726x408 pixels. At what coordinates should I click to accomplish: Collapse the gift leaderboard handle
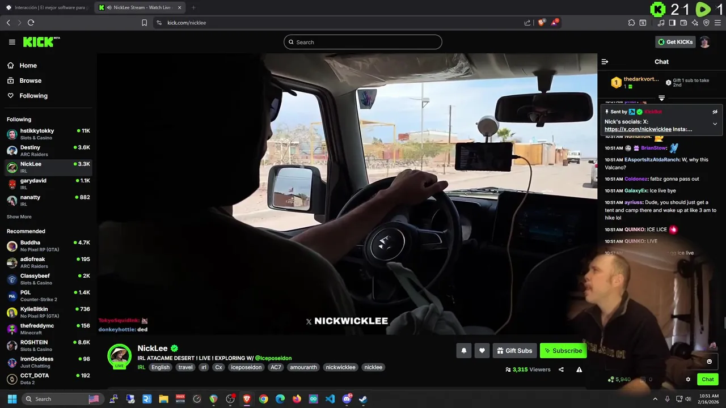(x=661, y=99)
